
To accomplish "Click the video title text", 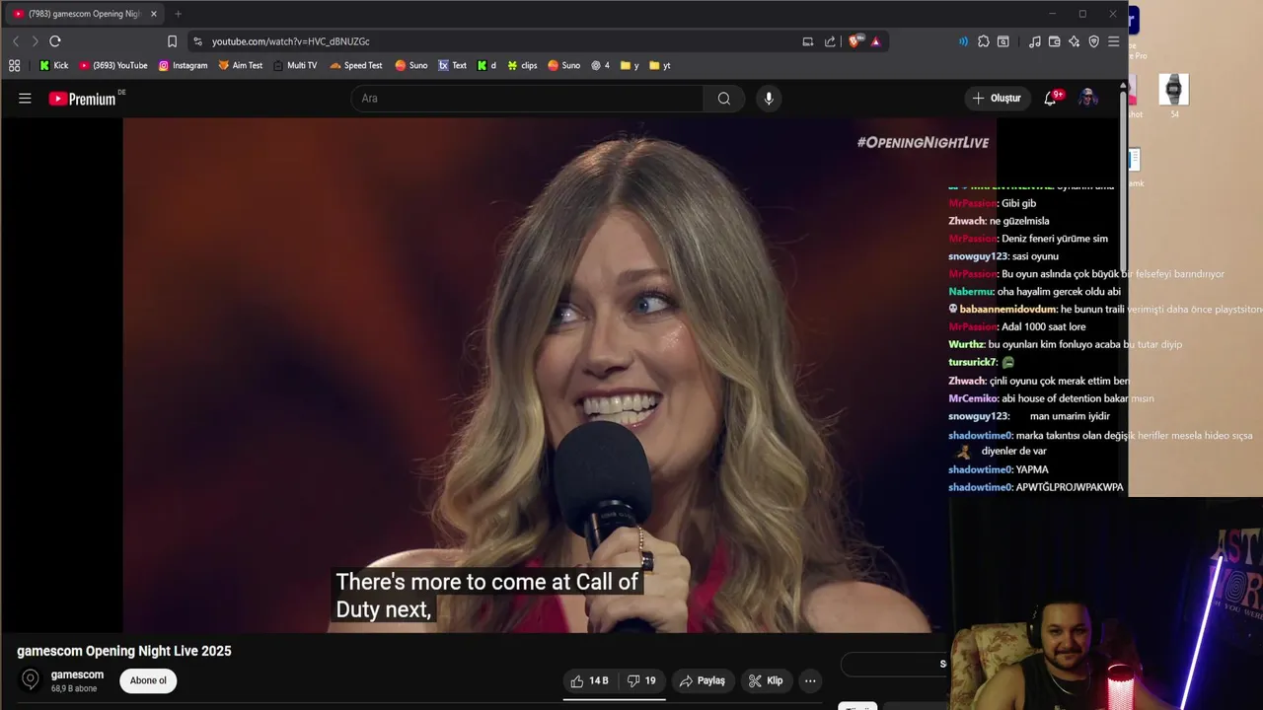I will (124, 651).
